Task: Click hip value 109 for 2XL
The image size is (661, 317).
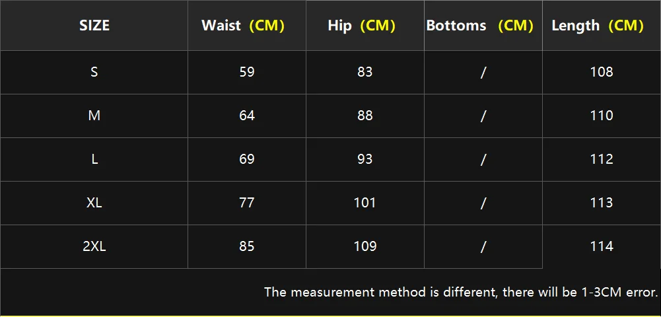Action: pyautogui.click(x=365, y=246)
